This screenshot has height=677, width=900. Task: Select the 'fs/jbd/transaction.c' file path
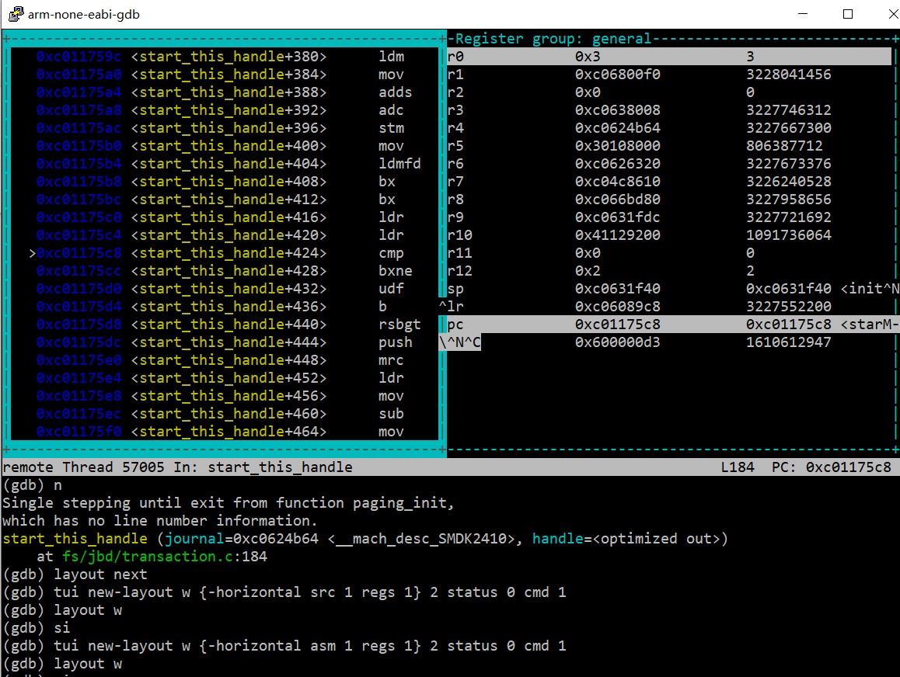tap(148, 557)
